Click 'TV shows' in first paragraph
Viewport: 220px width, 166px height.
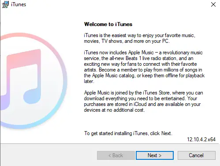tap(112, 41)
